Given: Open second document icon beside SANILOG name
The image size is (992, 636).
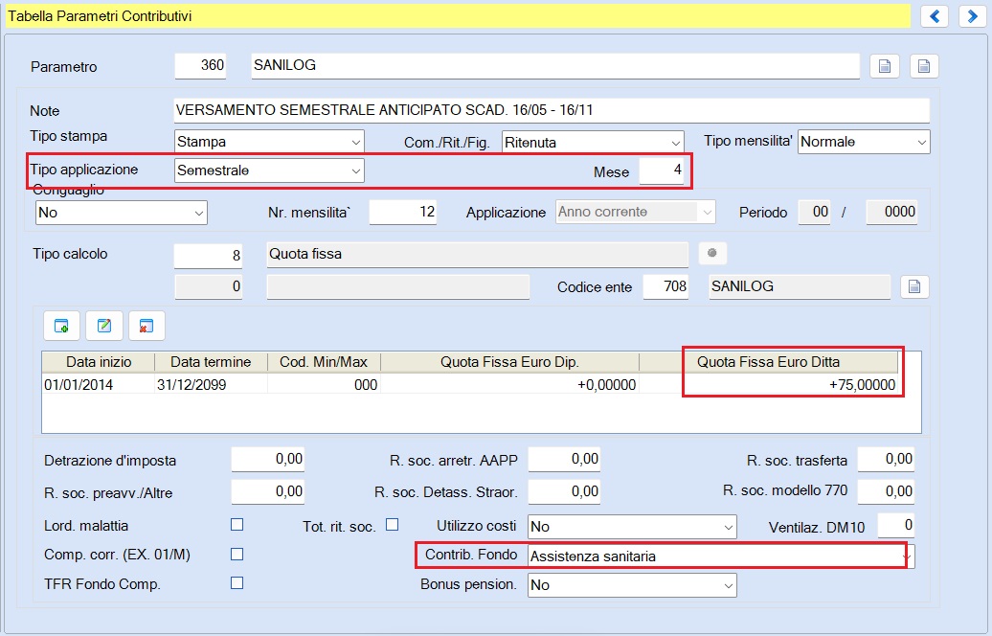Looking at the screenshot, I should [x=924, y=66].
